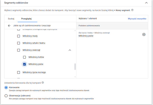Click the segment list scrollbar thumb

pyautogui.click(x=75, y=67)
